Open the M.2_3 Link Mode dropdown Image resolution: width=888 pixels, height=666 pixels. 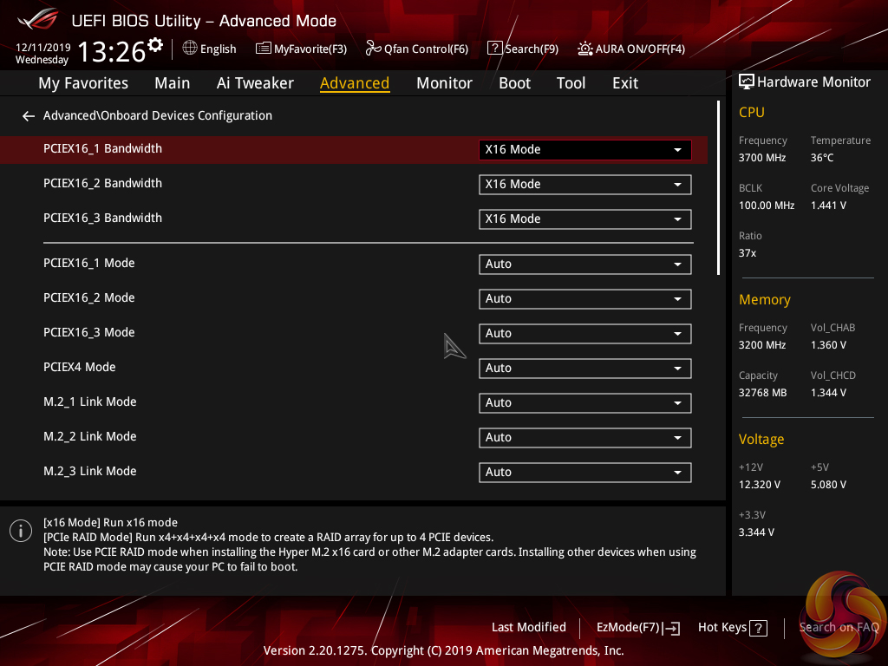585,473
